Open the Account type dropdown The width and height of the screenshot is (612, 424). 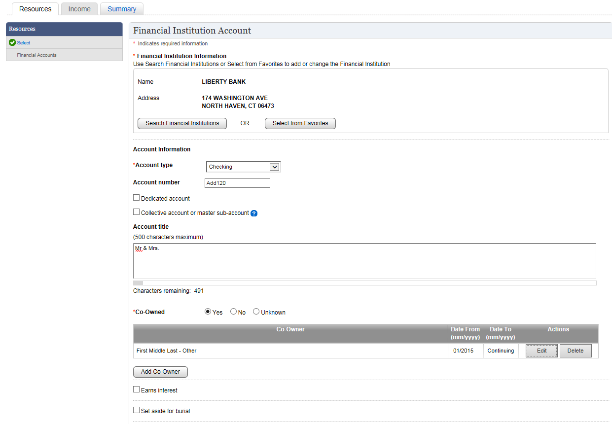[244, 167]
